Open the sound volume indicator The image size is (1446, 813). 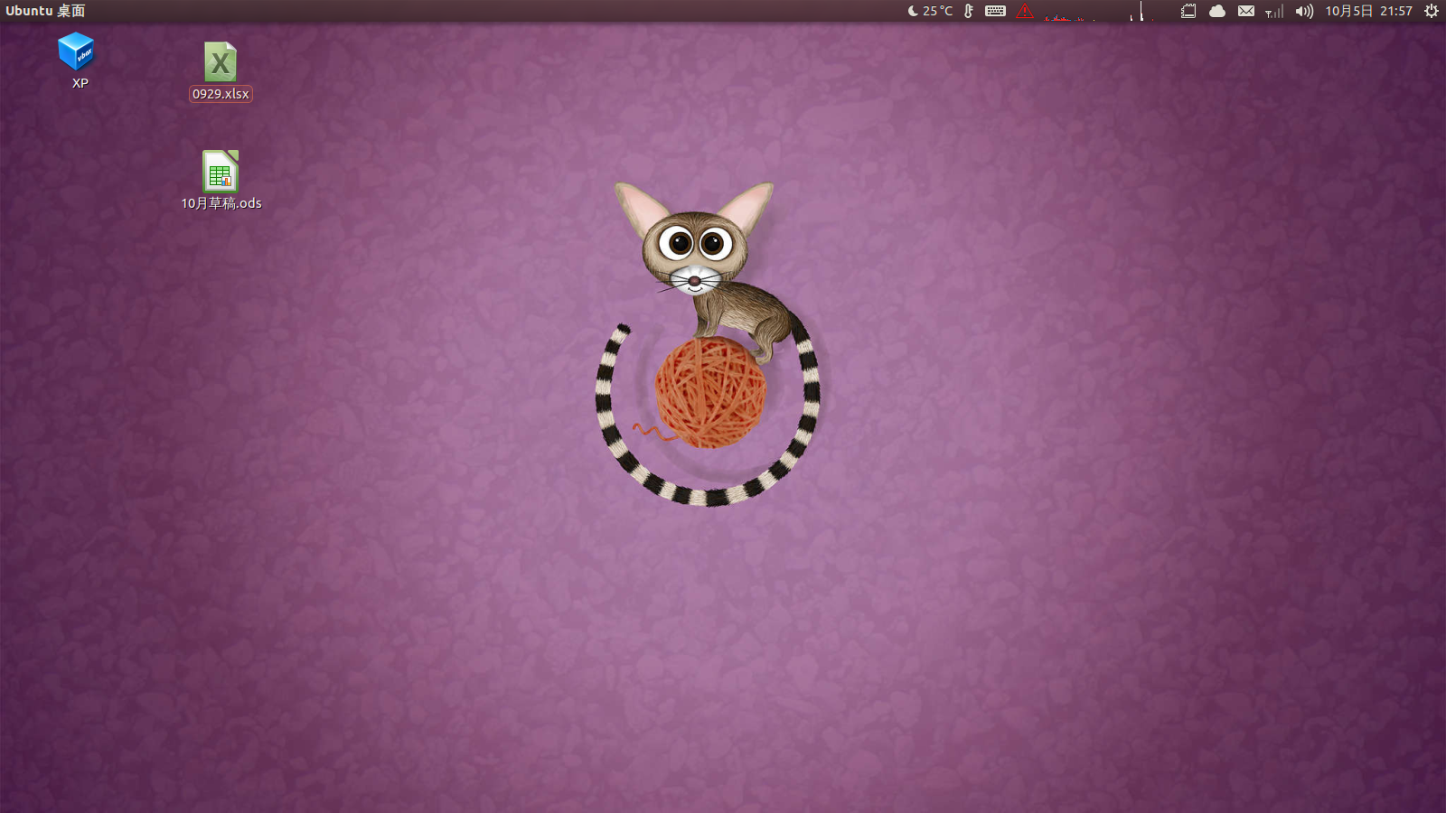point(1303,11)
